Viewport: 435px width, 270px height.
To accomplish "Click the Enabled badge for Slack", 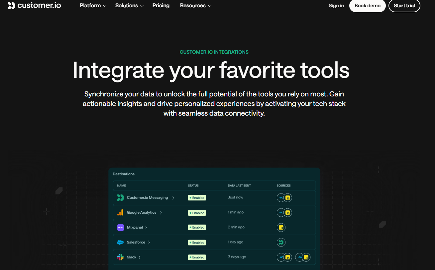I will [197, 257].
